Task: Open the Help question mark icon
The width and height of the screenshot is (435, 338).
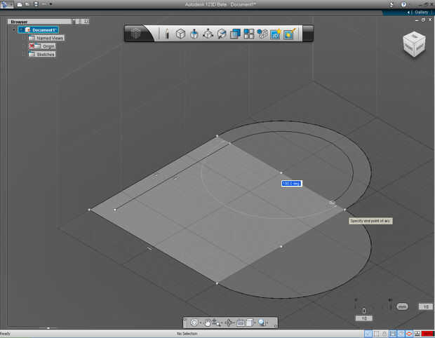Action: coord(403,4)
